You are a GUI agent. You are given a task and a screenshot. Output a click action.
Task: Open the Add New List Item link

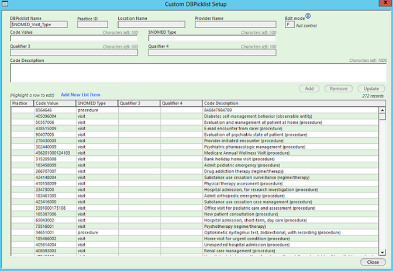click(x=81, y=95)
